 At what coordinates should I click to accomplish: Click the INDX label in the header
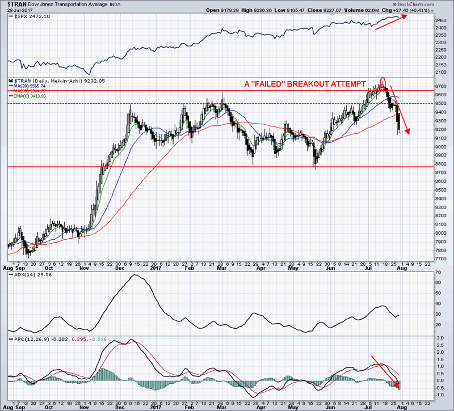116,5
